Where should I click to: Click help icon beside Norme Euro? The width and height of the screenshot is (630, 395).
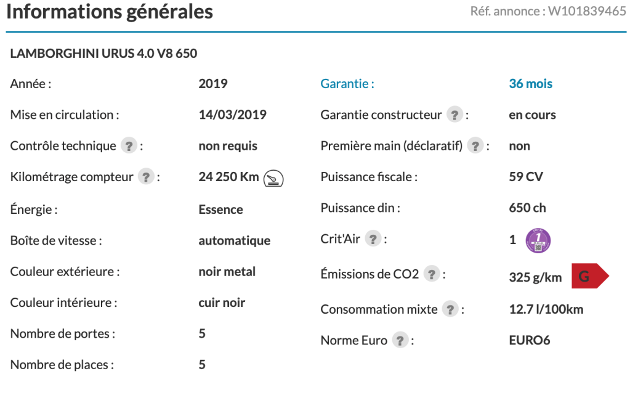pyautogui.click(x=400, y=340)
